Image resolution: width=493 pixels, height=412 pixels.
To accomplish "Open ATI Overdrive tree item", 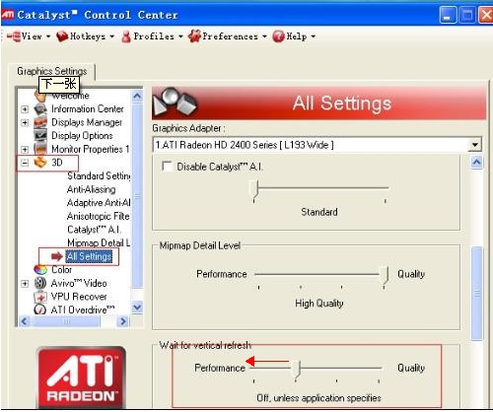I will click(x=83, y=309).
